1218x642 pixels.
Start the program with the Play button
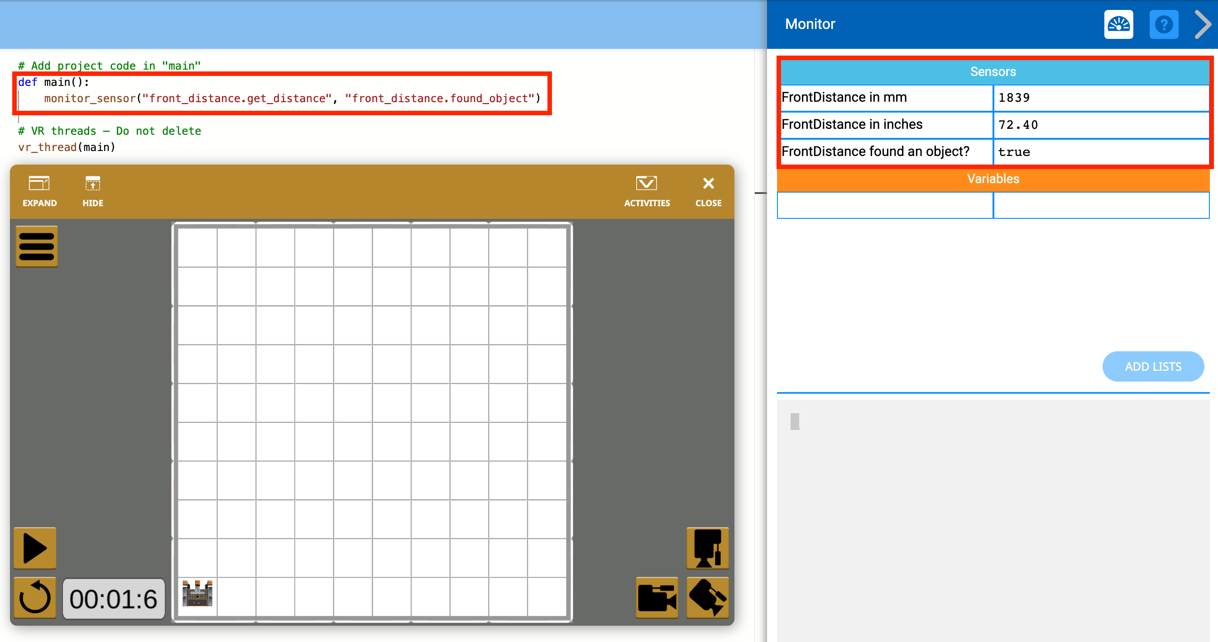click(34, 548)
